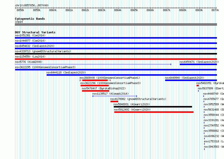Click the nsv1051381 (Coe2014) variant label

pyautogui.click(x=30, y=35)
